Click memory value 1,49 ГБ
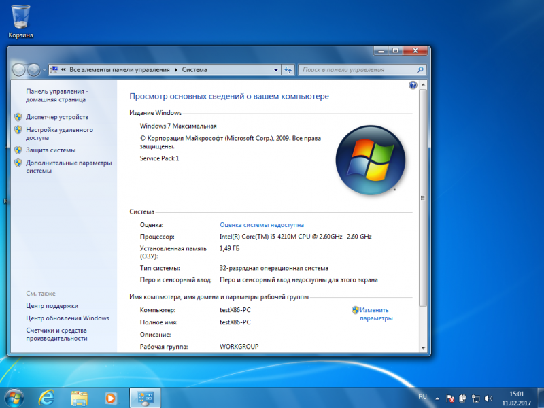The width and height of the screenshot is (544, 408). tap(229, 248)
